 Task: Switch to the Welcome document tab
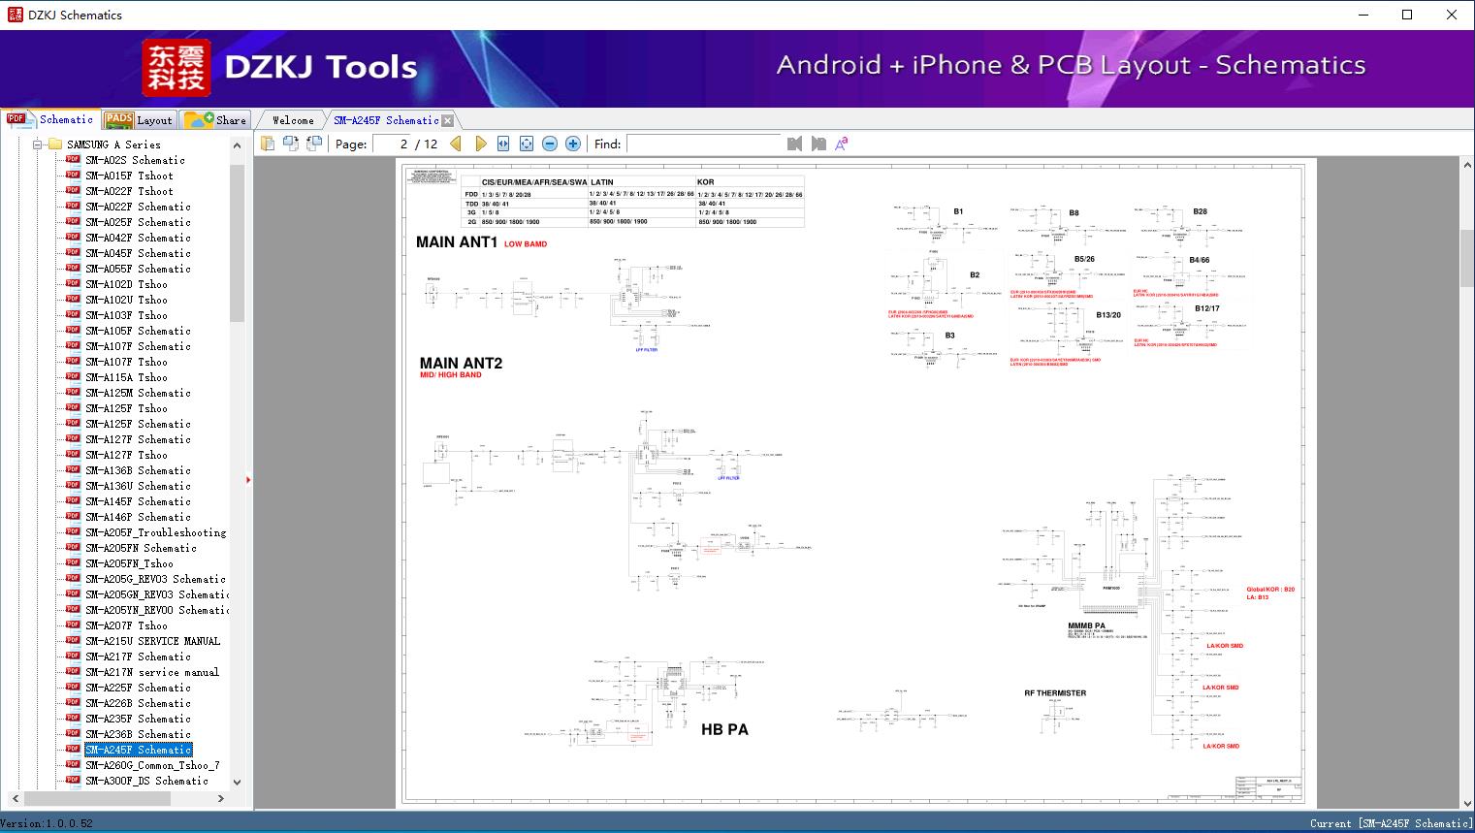coord(293,120)
